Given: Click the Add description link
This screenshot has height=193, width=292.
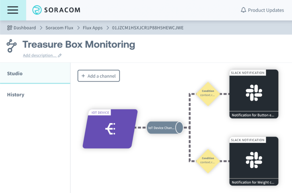Looking at the screenshot, I should tap(40, 56).
